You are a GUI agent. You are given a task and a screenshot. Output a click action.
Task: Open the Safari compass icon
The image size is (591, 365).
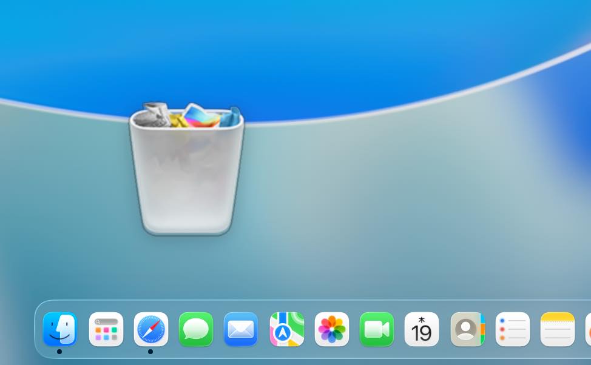point(151,329)
